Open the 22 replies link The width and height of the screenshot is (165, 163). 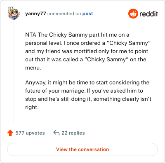coord(73,133)
